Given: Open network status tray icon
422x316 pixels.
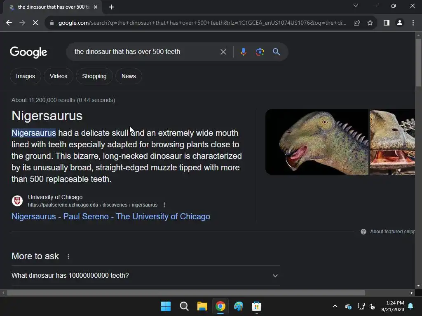Looking at the screenshot, I should click(361, 306).
